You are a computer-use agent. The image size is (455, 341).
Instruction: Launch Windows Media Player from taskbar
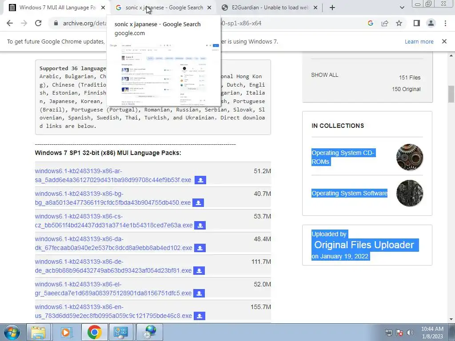(66, 332)
